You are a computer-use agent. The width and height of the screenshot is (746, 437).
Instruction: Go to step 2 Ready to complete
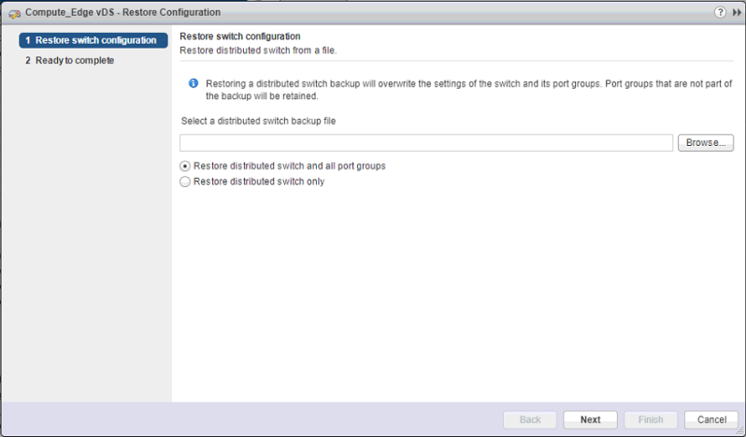point(70,60)
